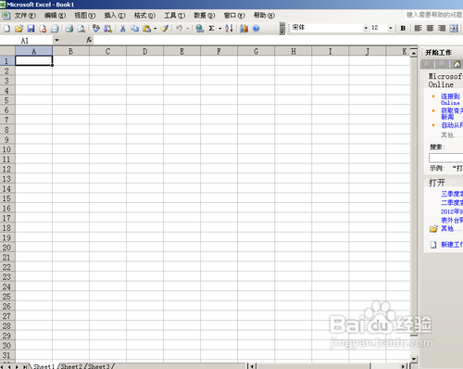Screen dimensions: 463x369
Task: Click the Help question mark icon
Action: [256, 29]
